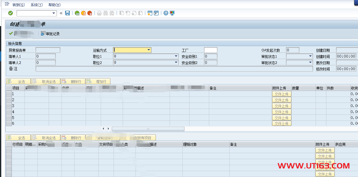Expand the 审批状态1 dropdown
This screenshot has height=177, width=358.
click(x=310, y=56)
